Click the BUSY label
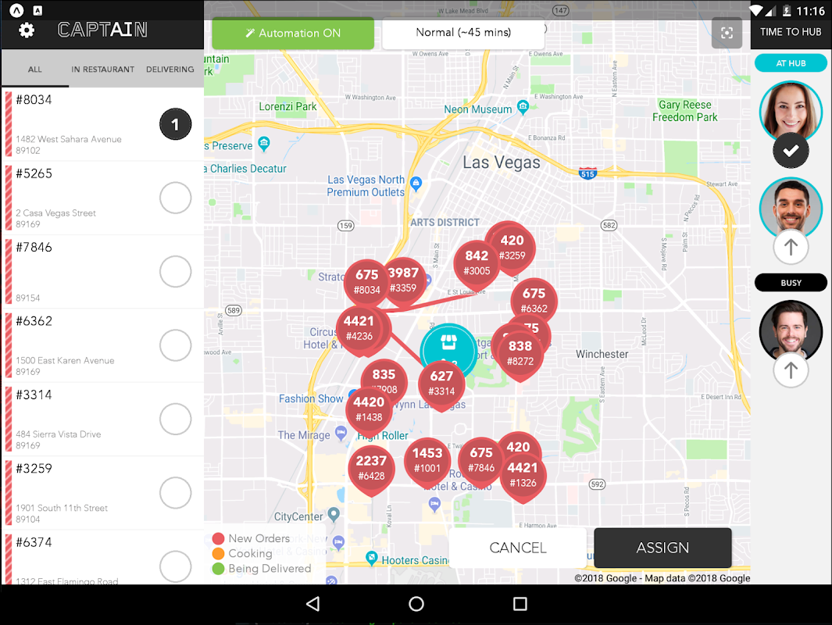The height and width of the screenshot is (625, 832). (x=791, y=283)
